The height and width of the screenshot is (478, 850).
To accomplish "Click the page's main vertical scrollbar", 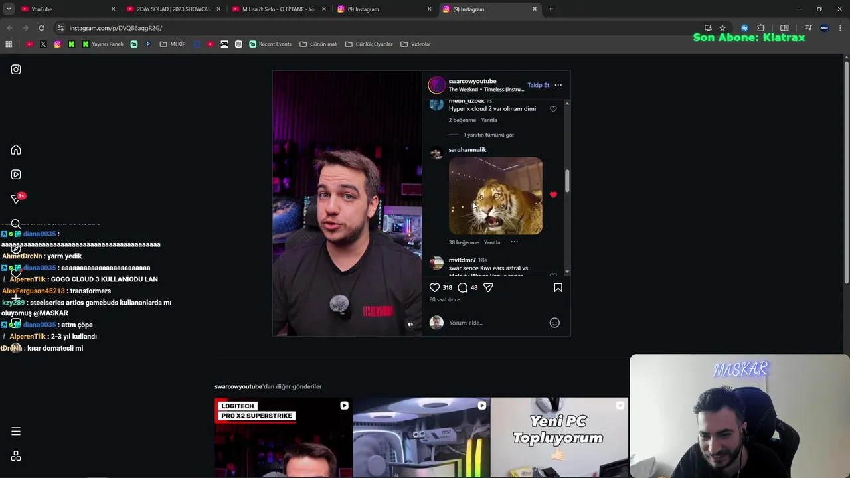I will pos(846,174).
